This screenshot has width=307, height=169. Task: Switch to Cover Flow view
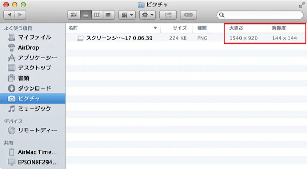tap(109, 15)
